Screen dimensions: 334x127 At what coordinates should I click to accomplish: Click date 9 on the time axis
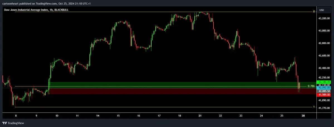tap(36, 116)
